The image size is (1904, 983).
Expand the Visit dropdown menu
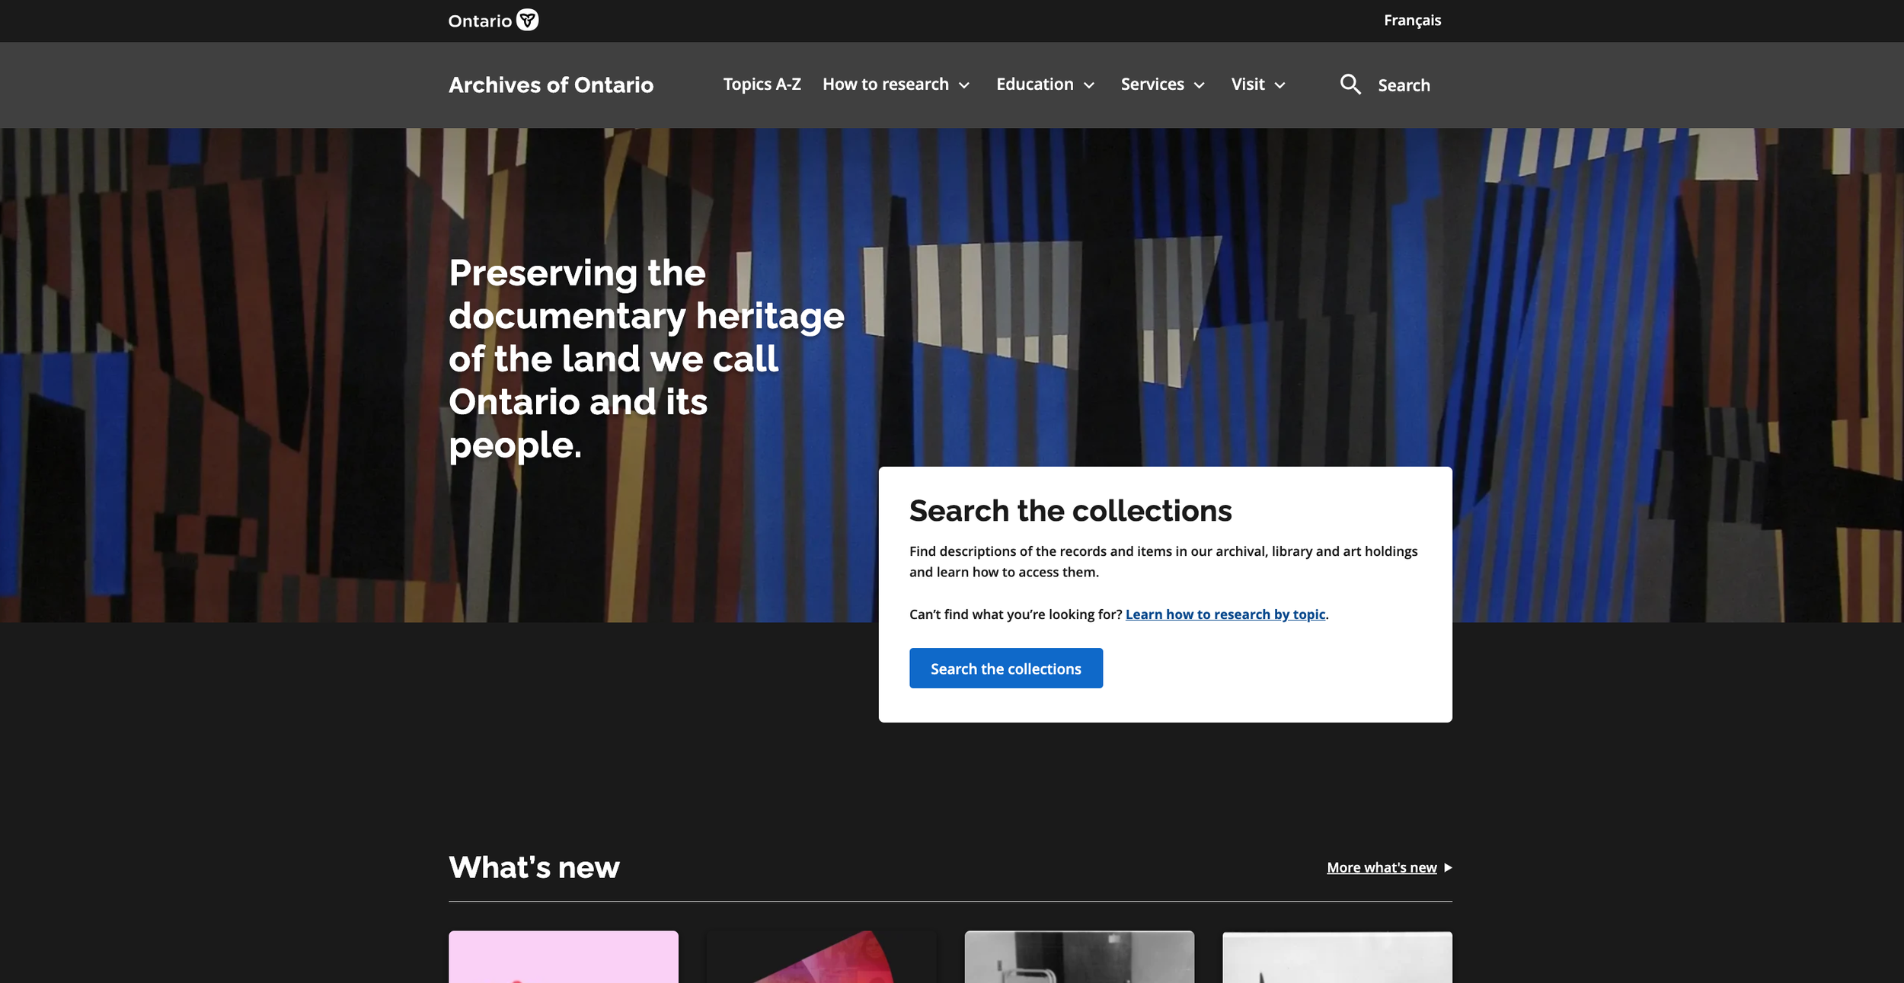coord(1258,84)
